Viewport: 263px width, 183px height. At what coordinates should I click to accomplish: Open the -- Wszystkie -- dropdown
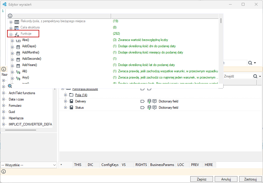point(29,165)
